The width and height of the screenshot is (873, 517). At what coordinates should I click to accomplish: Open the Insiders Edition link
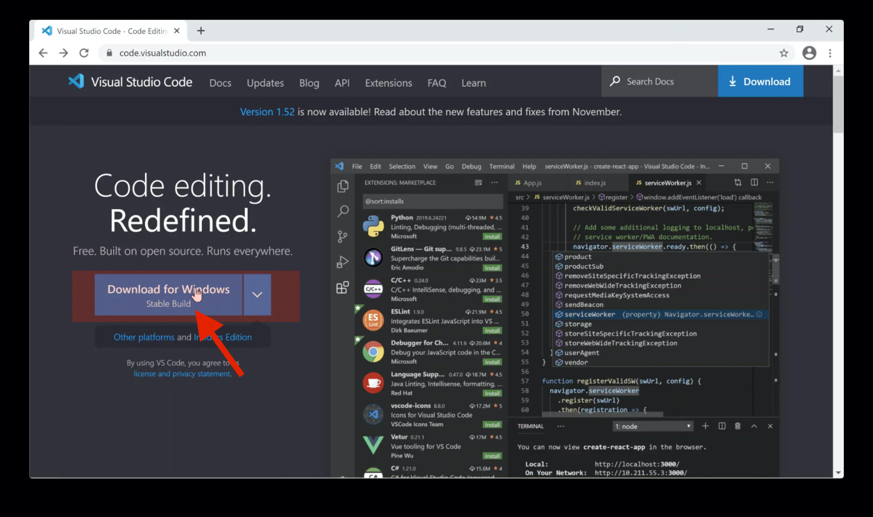pos(223,337)
